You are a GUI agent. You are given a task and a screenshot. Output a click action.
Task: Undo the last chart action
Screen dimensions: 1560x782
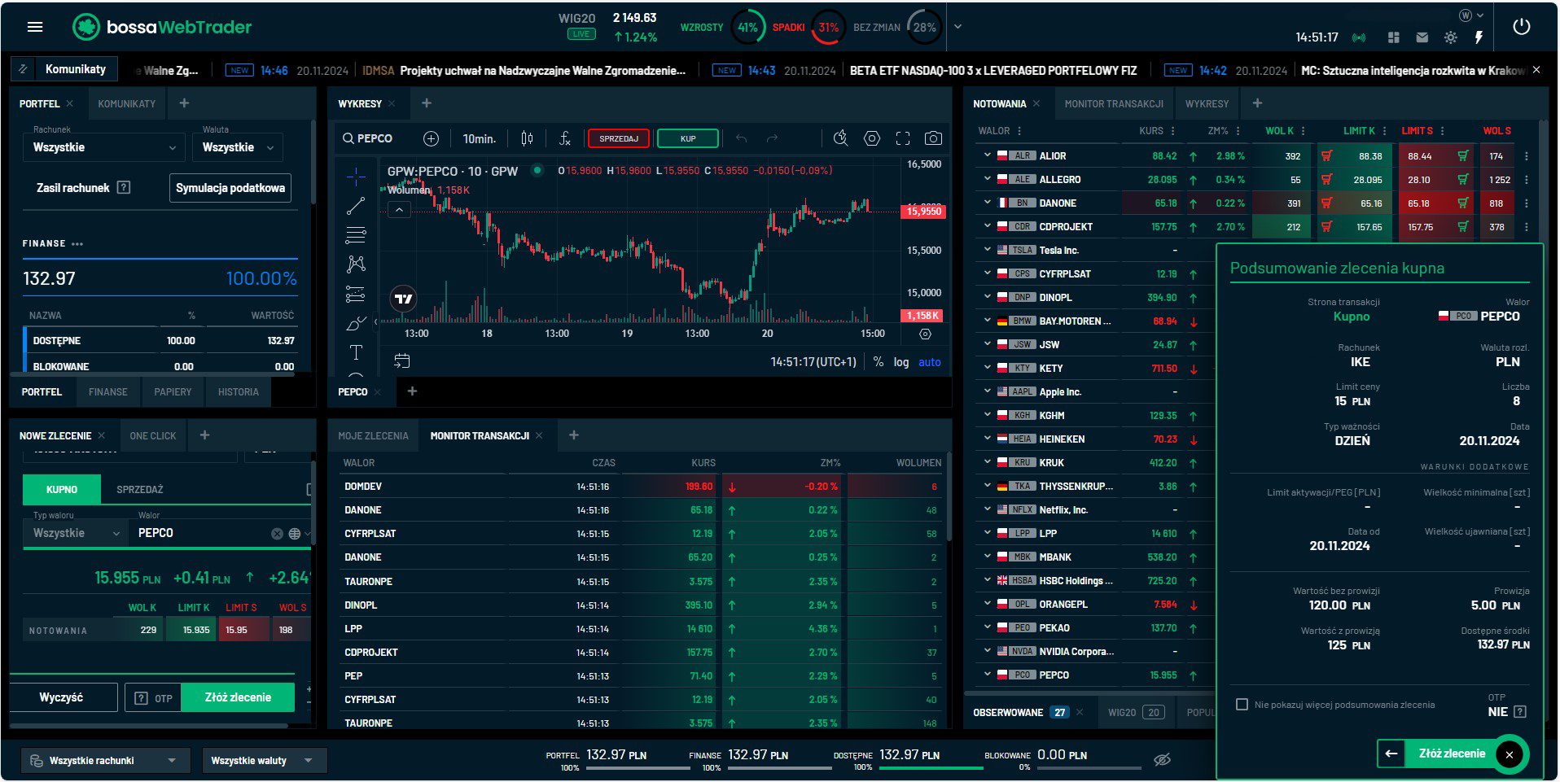[741, 138]
